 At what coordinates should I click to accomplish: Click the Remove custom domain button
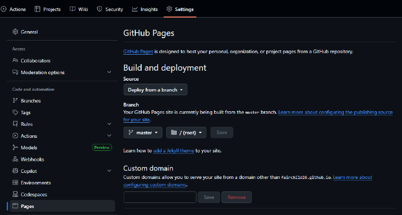click(236, 197)
